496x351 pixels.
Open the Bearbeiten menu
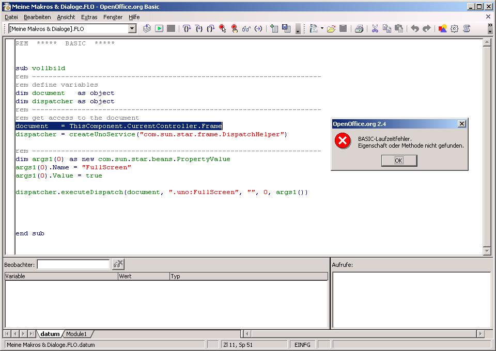(37, 17)
